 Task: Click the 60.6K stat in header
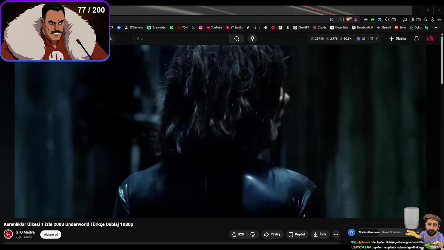click(345, 39)
